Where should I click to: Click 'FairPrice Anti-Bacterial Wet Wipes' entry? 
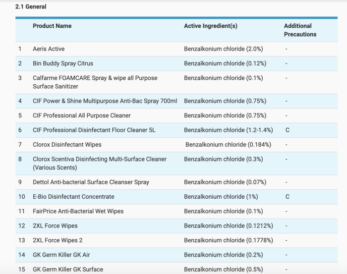click(78, 211)
